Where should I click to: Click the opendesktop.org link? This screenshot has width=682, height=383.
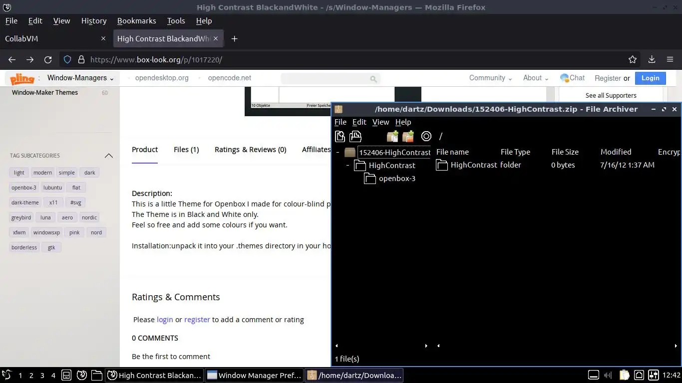point(162,78)
